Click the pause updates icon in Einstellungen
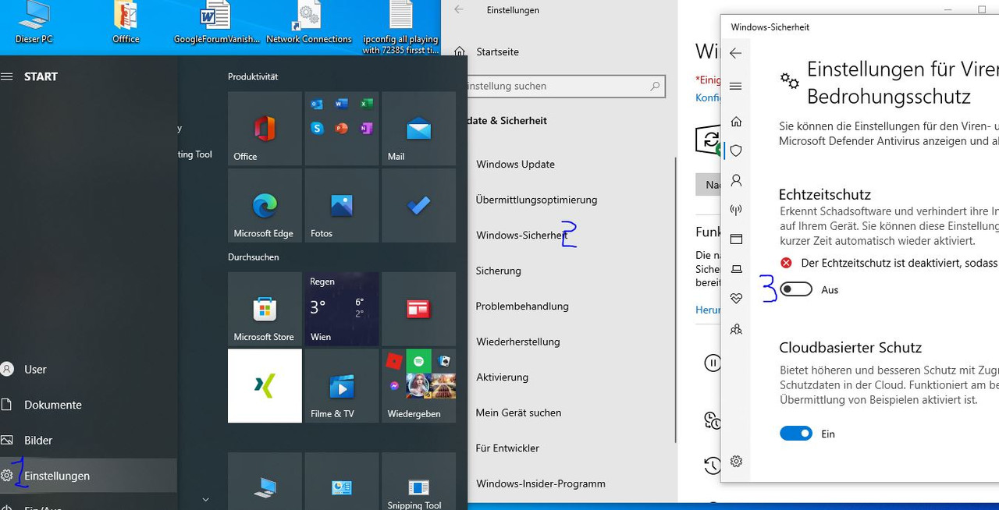The width and height of the screenshot is (999, 510). click(x=712, y=363)
